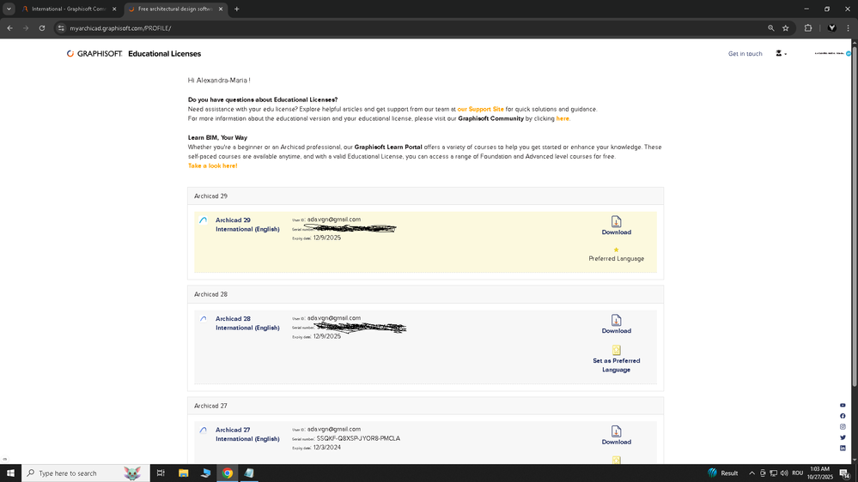Image resolution: width=858 pixels, height=482 pixels.
Task: Show hidden system tray icons
Action: coord(752,473)
